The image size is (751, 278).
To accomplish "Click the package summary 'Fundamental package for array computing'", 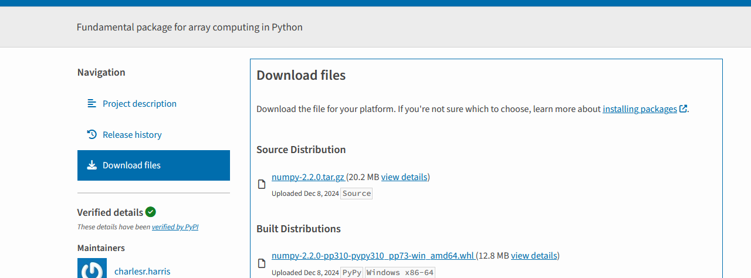I will click(x=190, y=27).
